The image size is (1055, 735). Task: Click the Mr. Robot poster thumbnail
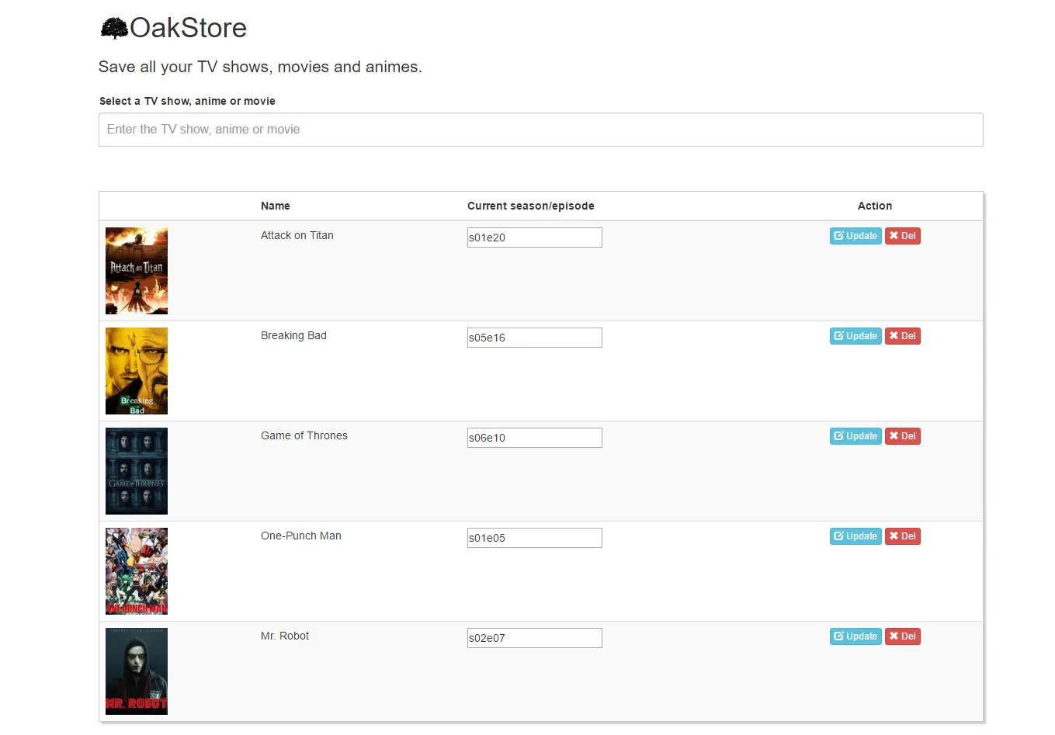[x=137, y=671]
